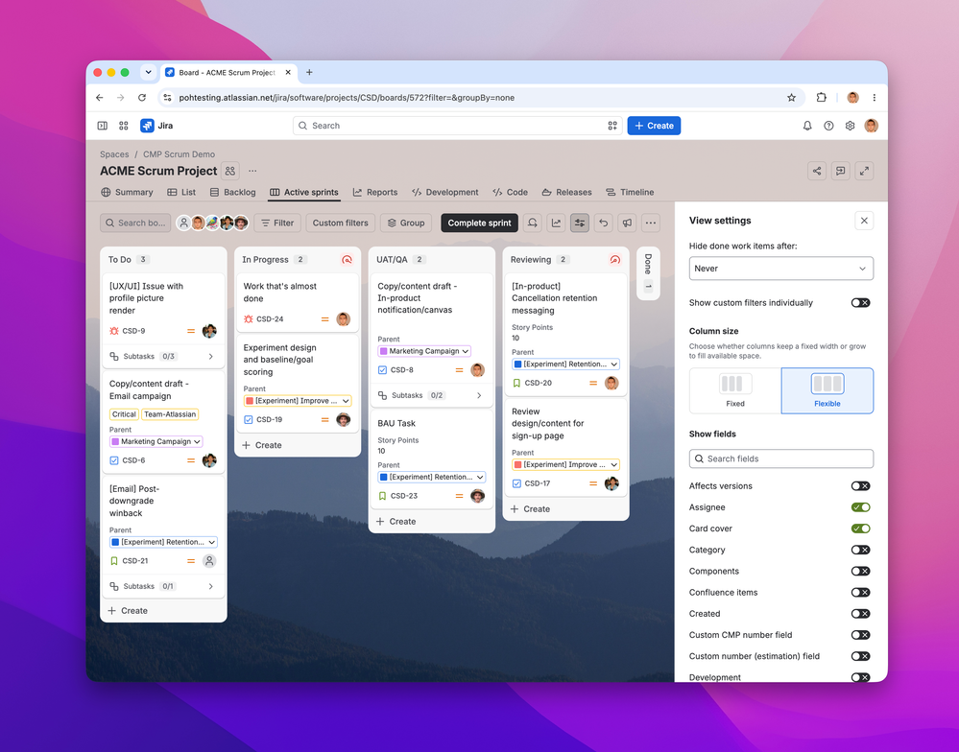Toggle the view settings sliders icon
Viewport: 959px width, 752px height.
point(580,223)
